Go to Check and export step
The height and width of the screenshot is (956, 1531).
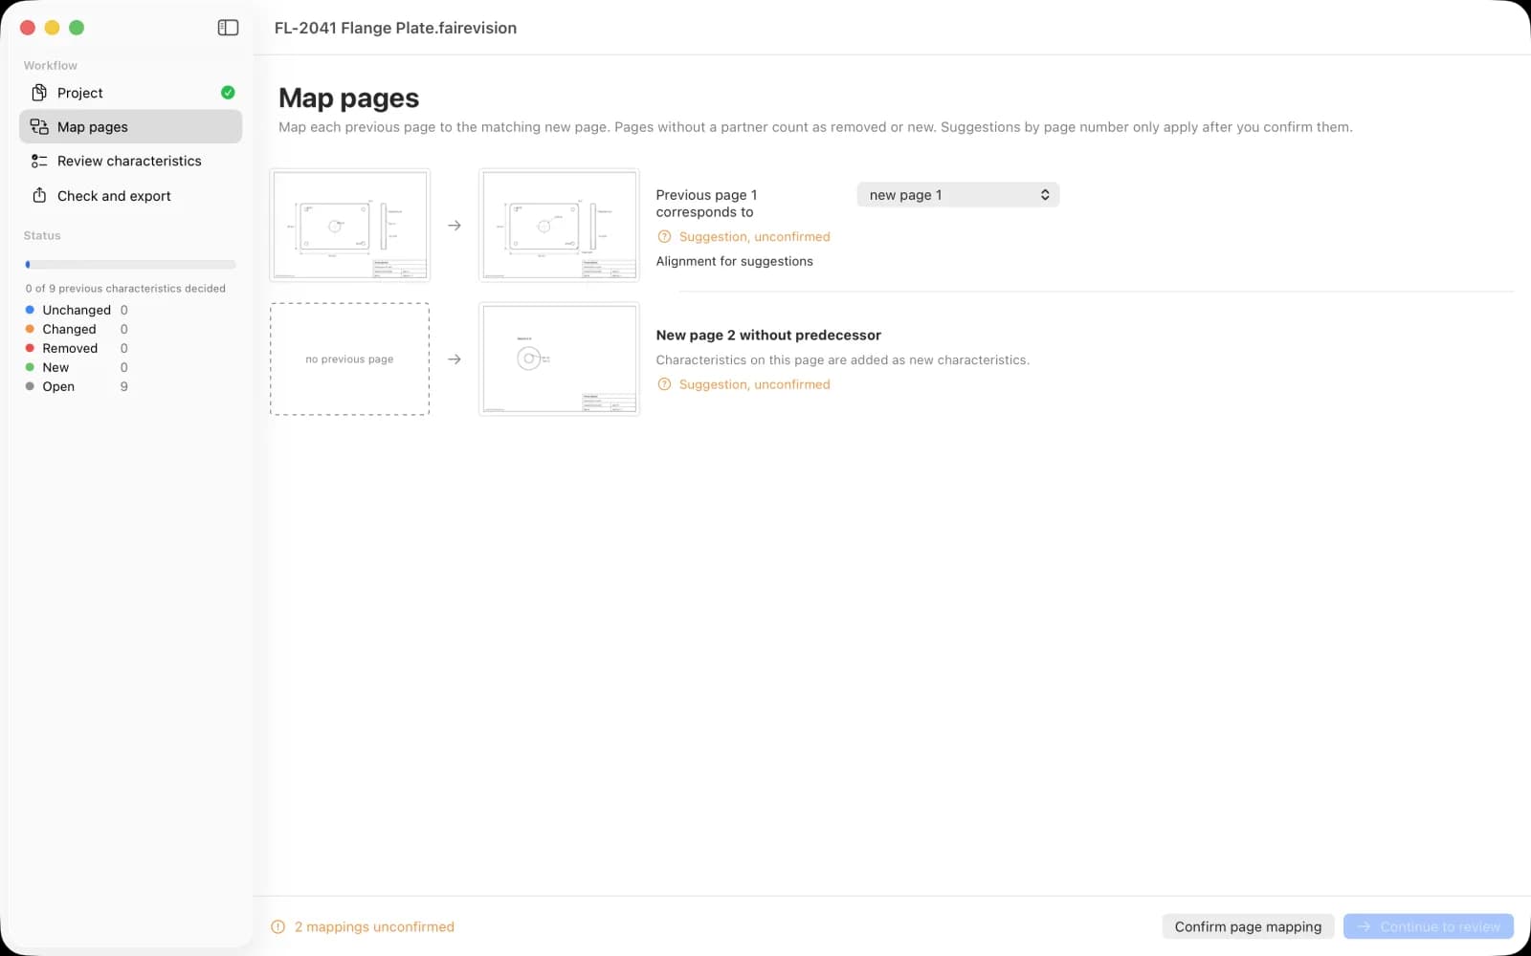(x=130, y=195)
